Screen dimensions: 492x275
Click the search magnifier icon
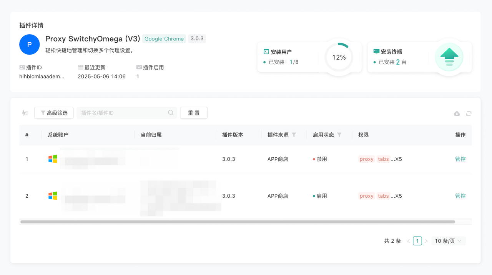pos(171,113)
